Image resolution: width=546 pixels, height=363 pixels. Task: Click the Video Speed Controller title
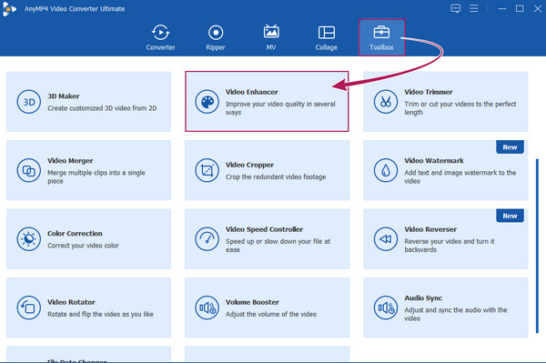(264, 229)
